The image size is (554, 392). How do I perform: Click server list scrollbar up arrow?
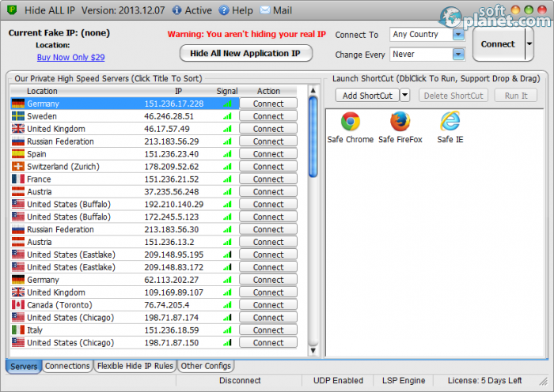pos(313,90)
